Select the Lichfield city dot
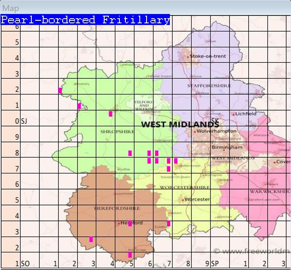291x270 pixels. coord(234,114)
